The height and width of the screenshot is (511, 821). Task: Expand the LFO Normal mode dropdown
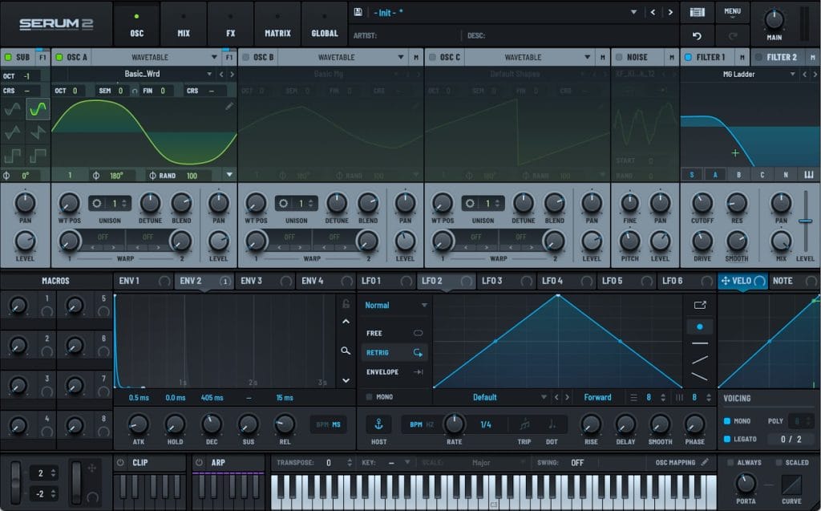424,306
